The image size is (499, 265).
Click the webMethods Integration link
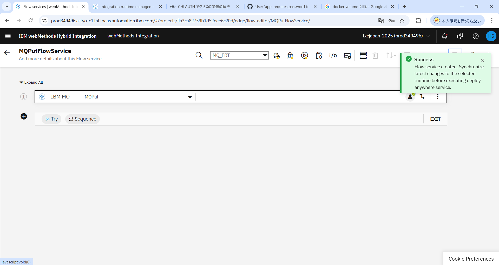[x=133, y=36]
